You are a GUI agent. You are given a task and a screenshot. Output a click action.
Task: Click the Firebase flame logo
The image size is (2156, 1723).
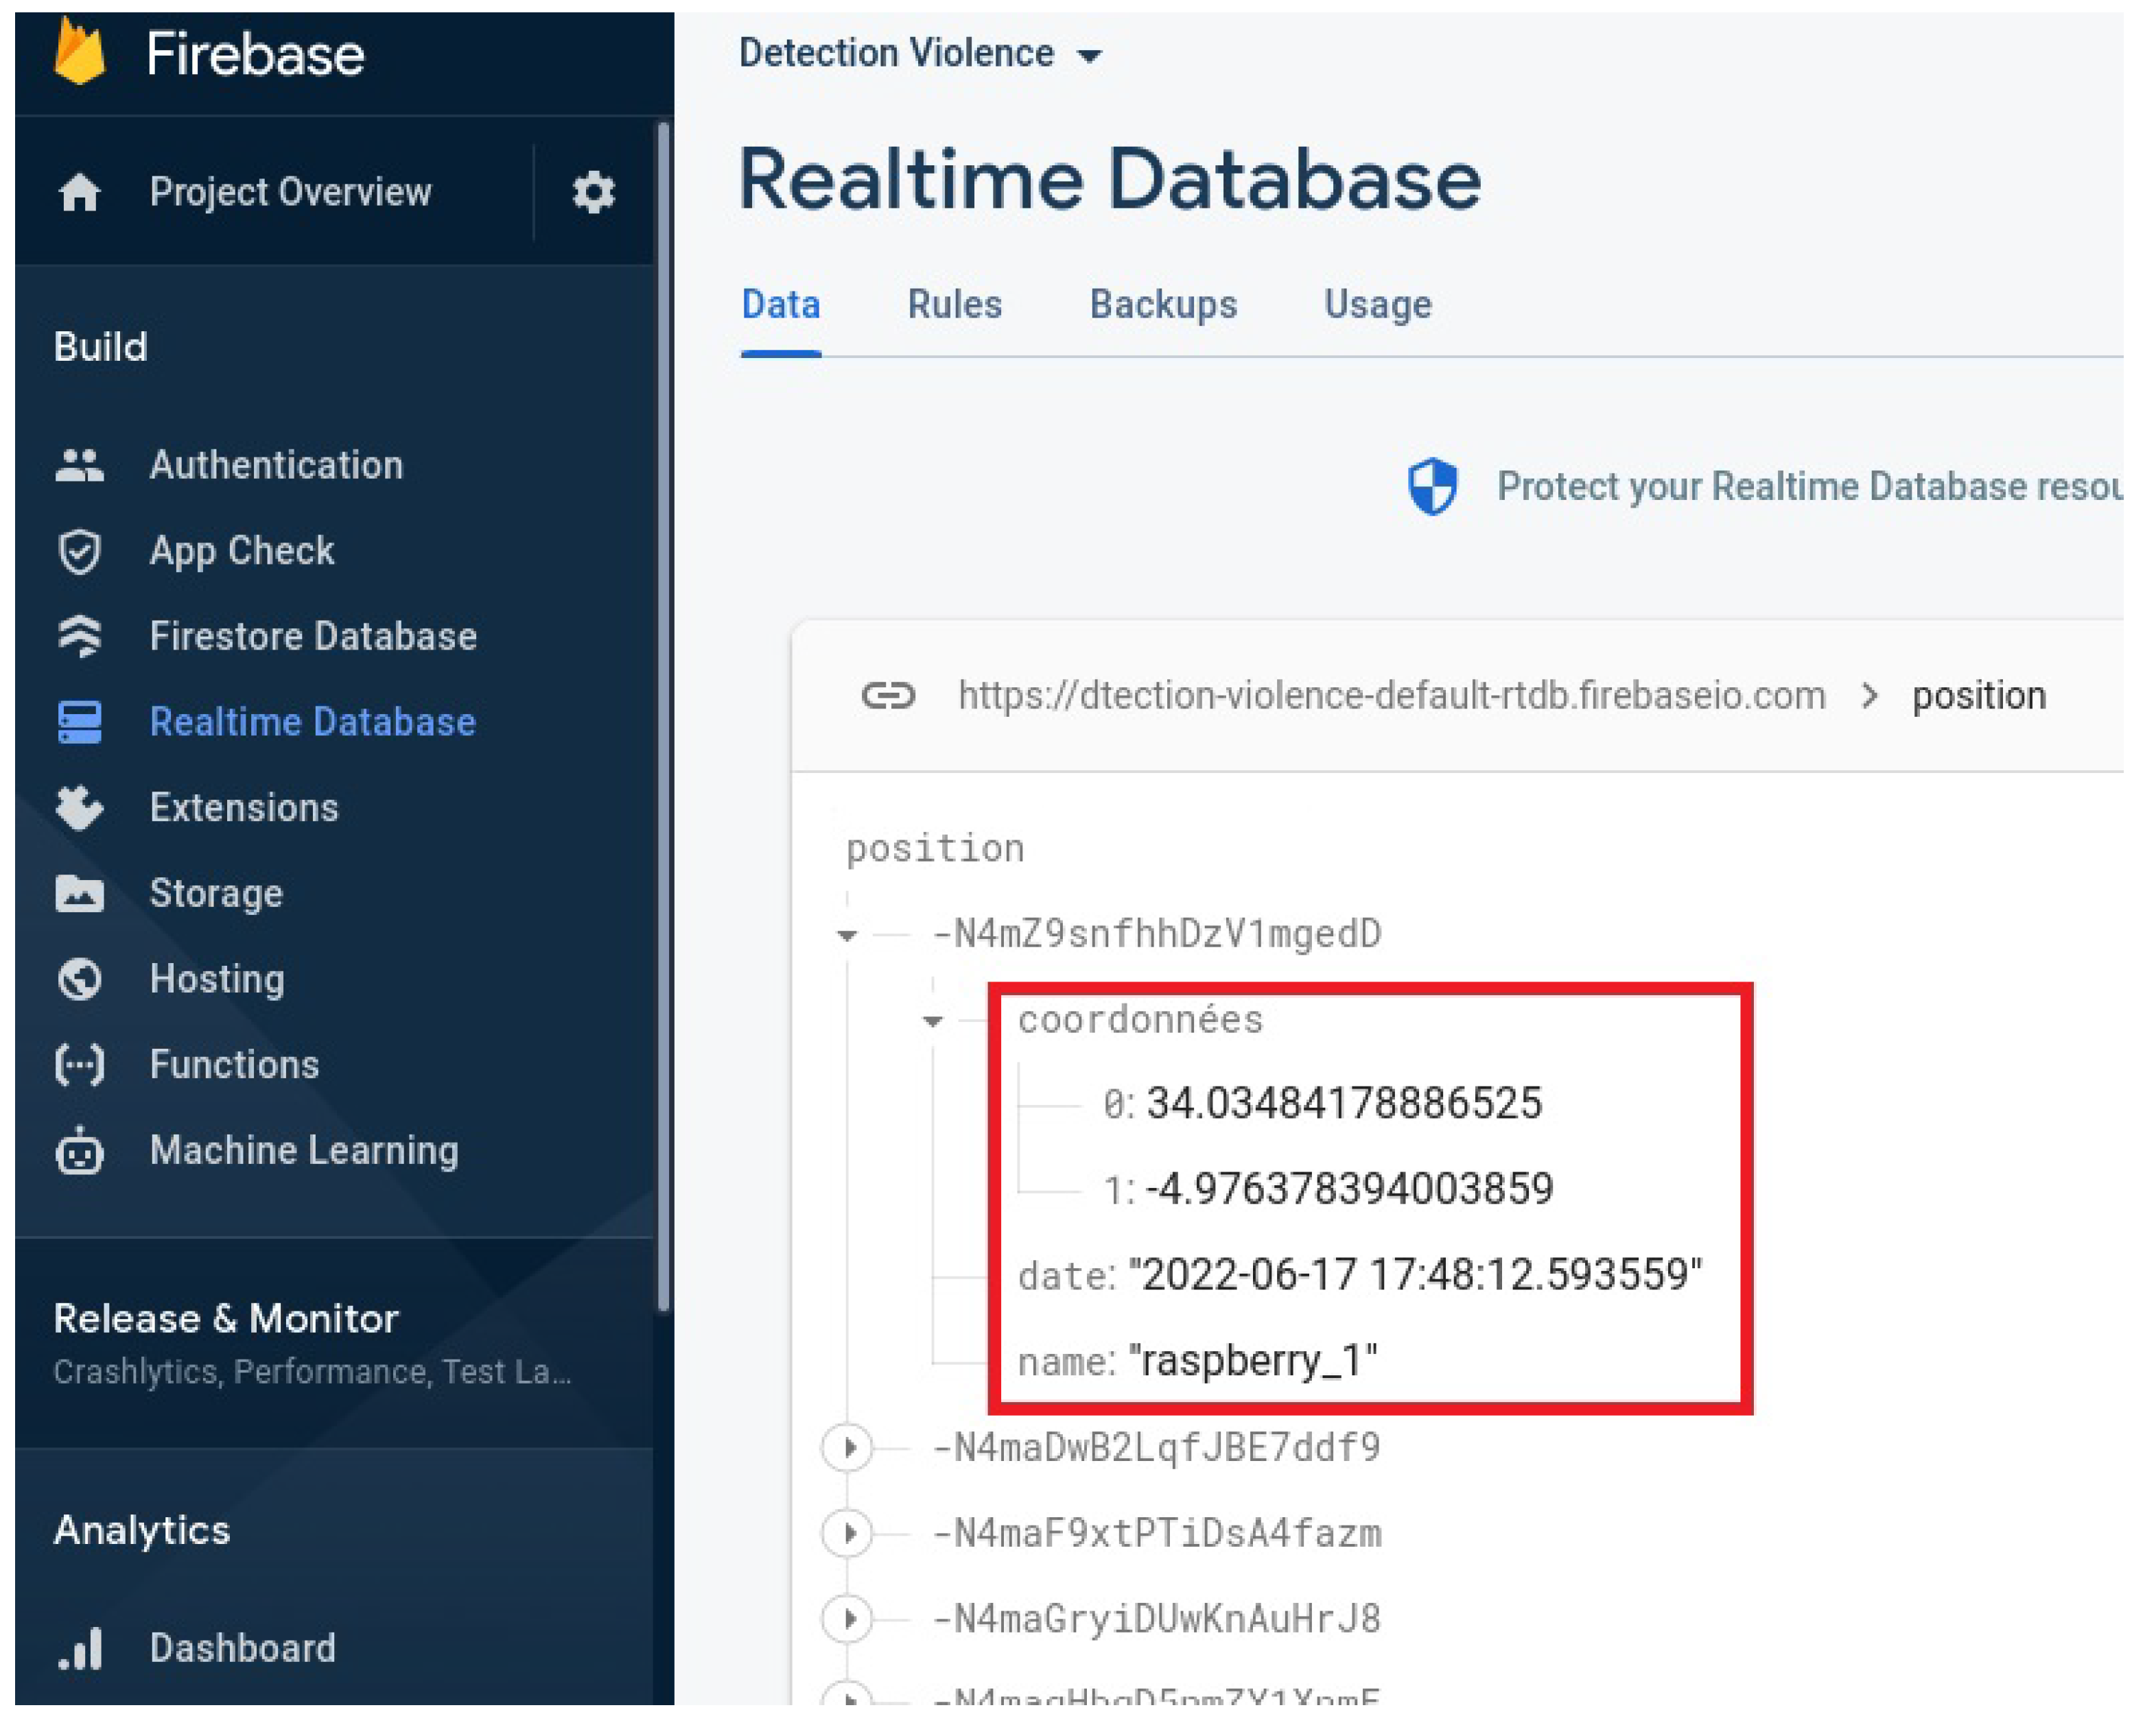pyautogui.click(x=79, y=50)
